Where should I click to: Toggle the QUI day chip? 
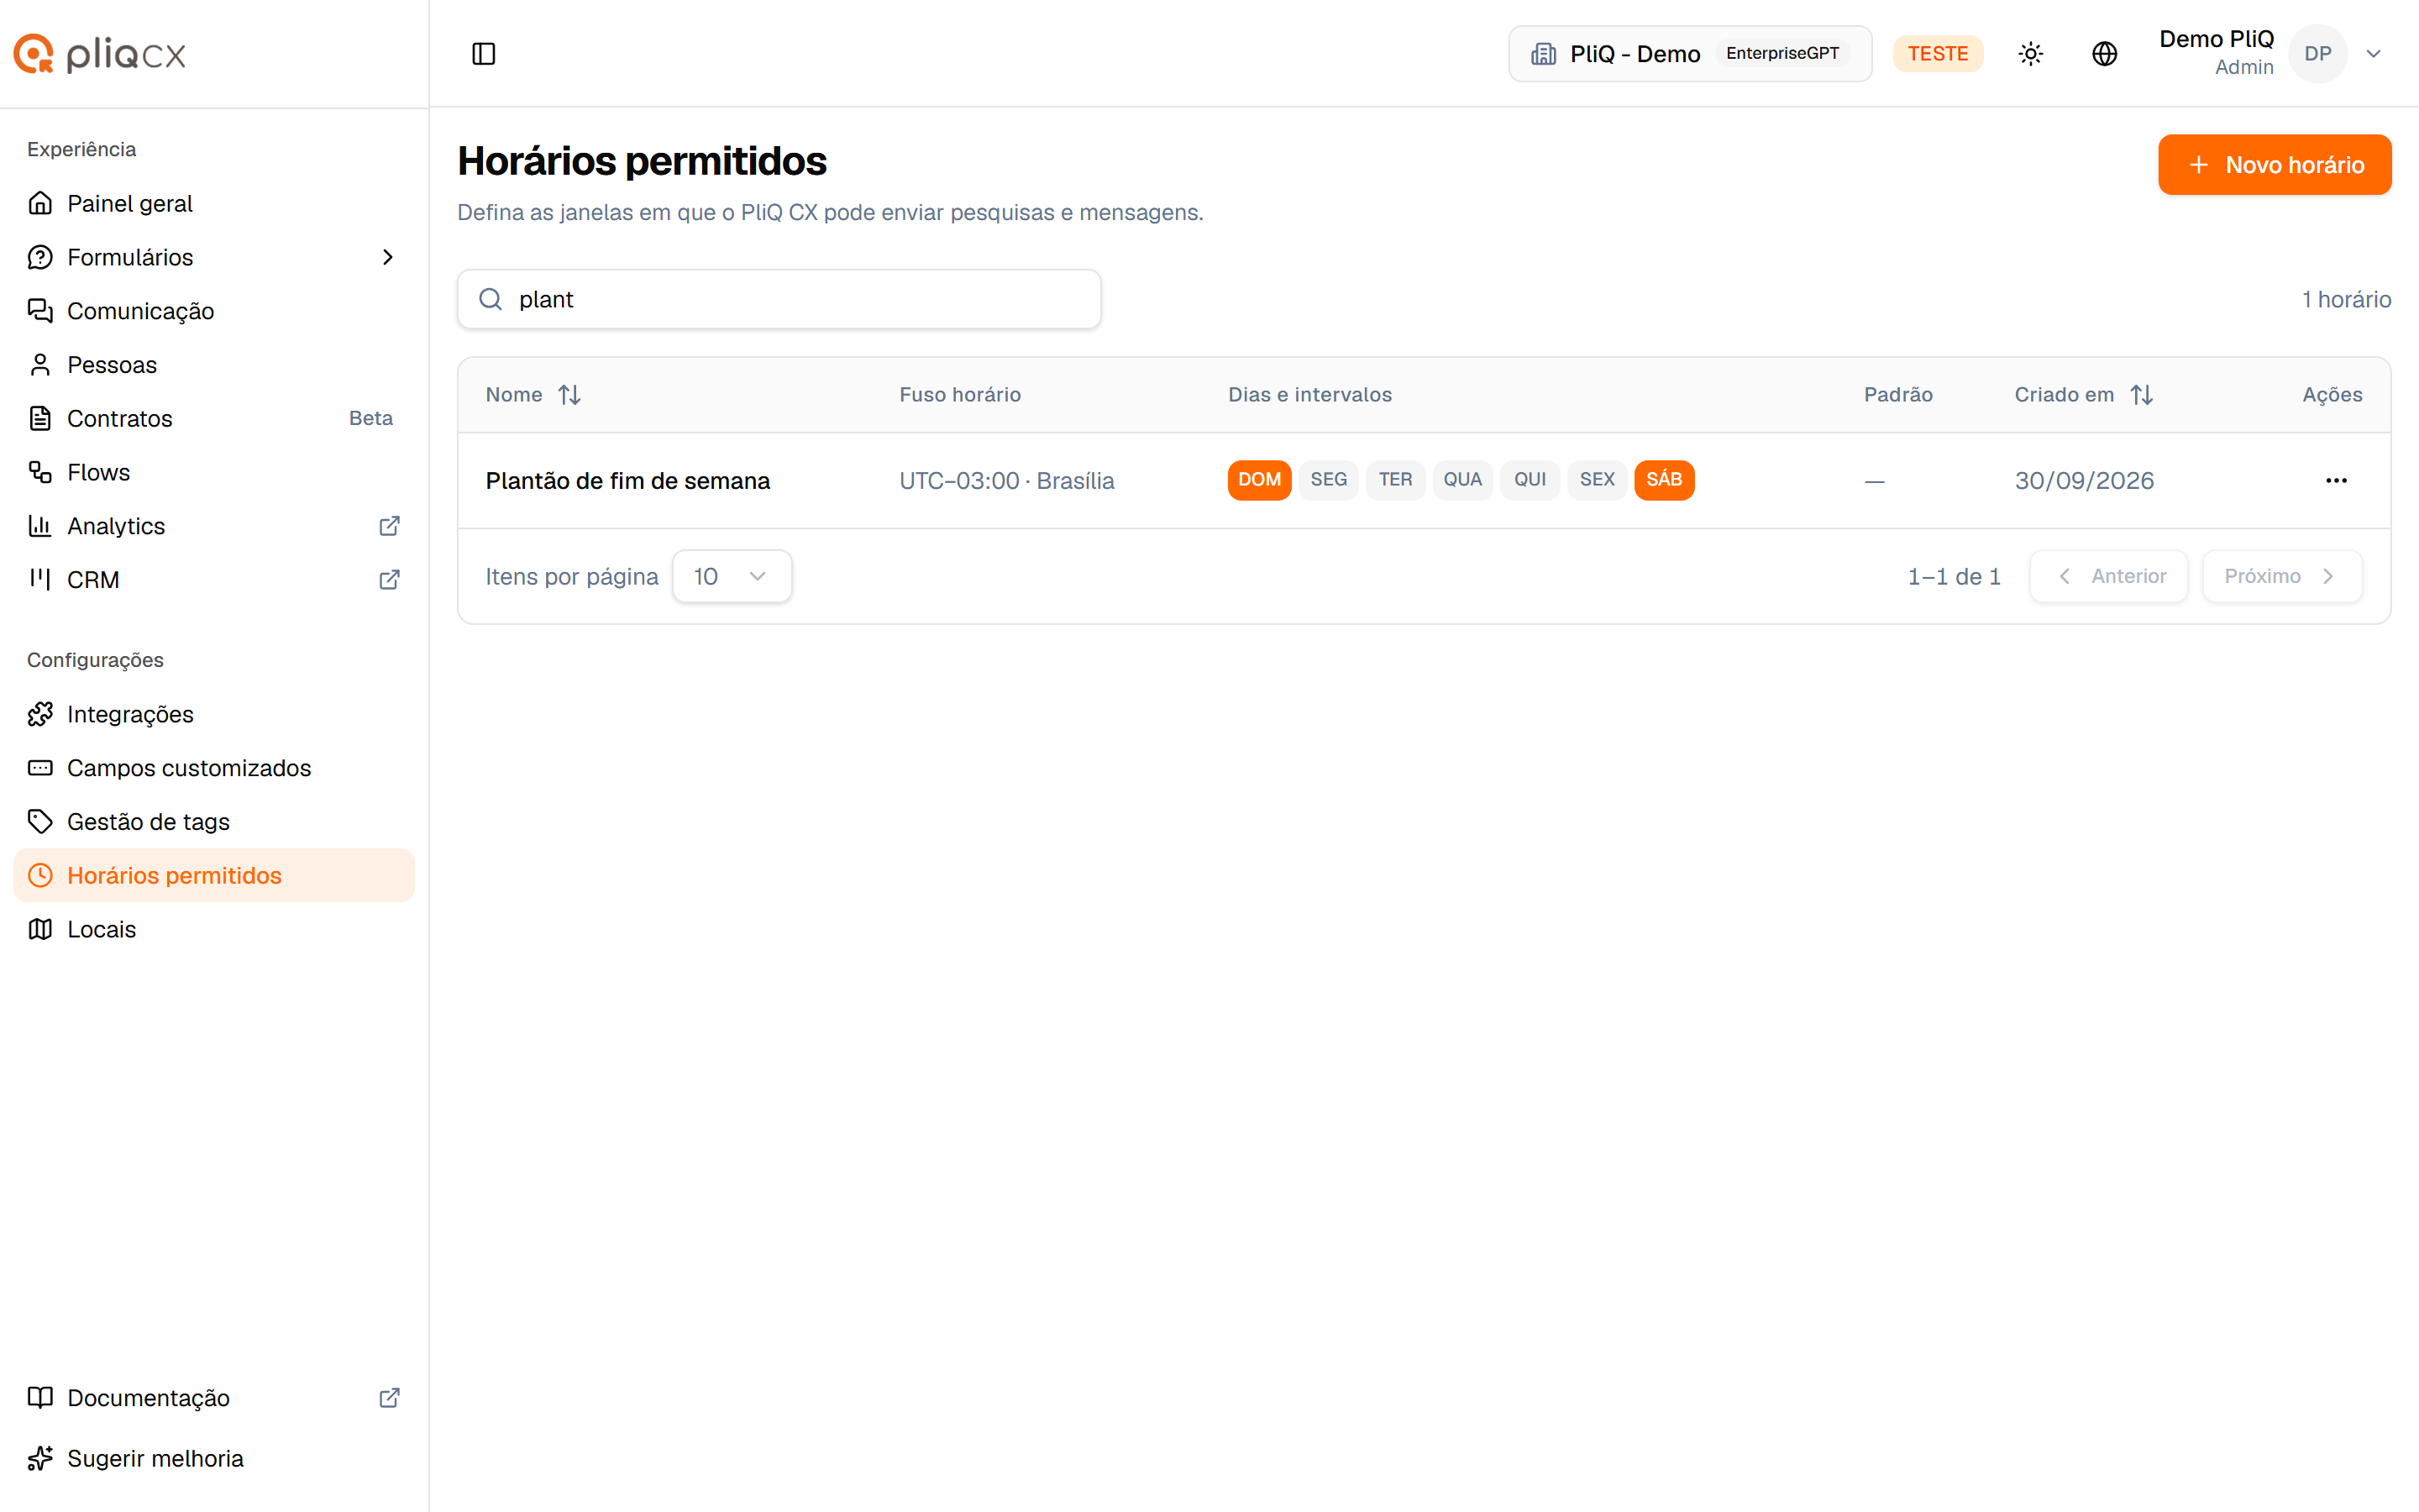[x=1530, y=480]
